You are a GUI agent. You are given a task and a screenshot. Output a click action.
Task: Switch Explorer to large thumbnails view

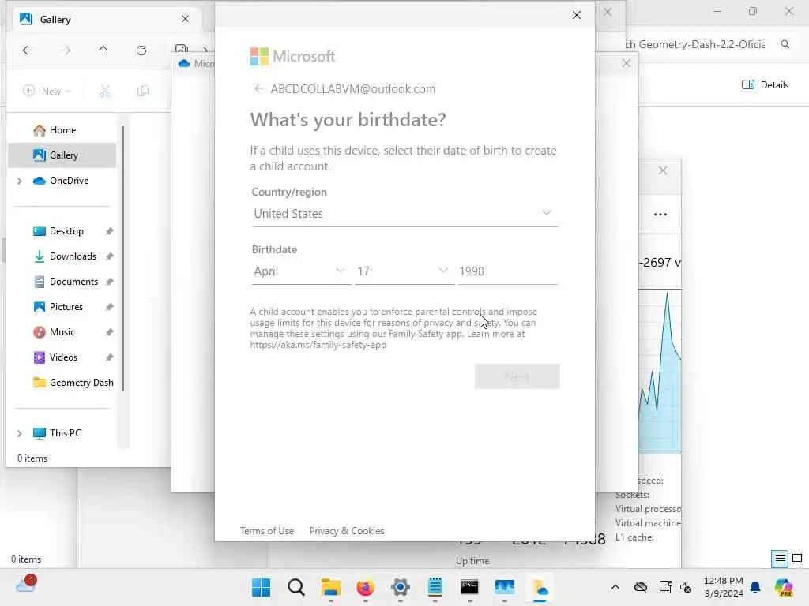[797, 559]
